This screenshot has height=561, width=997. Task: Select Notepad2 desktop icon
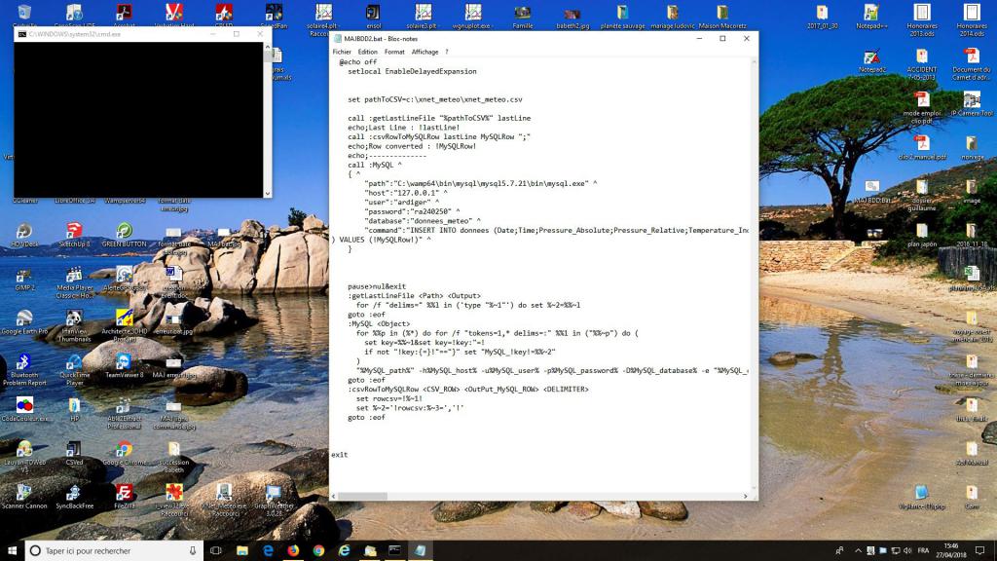click(x=871, y=60)
